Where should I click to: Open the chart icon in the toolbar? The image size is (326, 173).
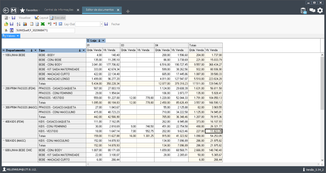[x=25, y=24]
